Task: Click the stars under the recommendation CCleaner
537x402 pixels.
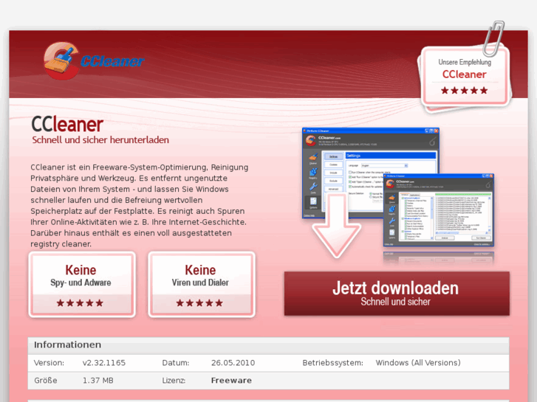Action: 464,90
